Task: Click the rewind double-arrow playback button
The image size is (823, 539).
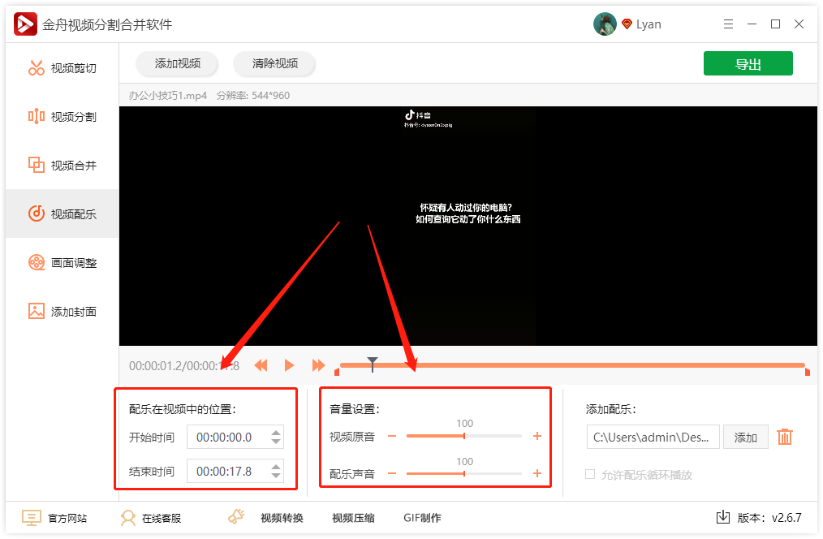Action: (x=261, y=365)
